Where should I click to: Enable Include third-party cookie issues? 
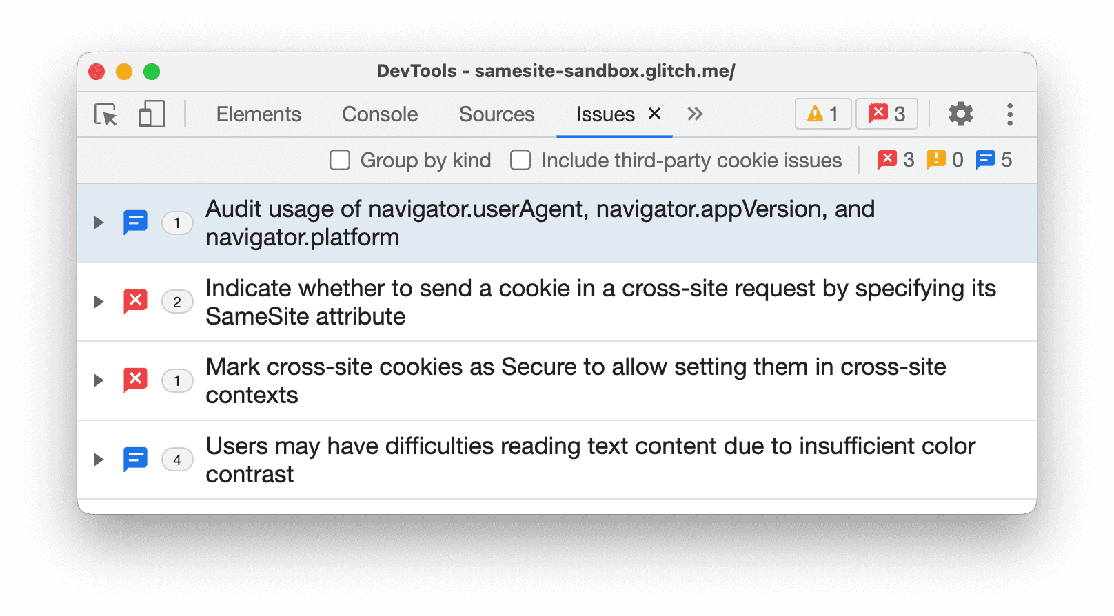click(x=520, y=159)
